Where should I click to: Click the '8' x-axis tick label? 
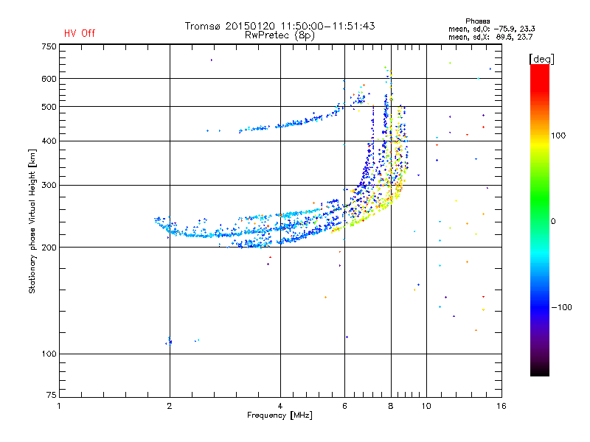click(391, 406)
